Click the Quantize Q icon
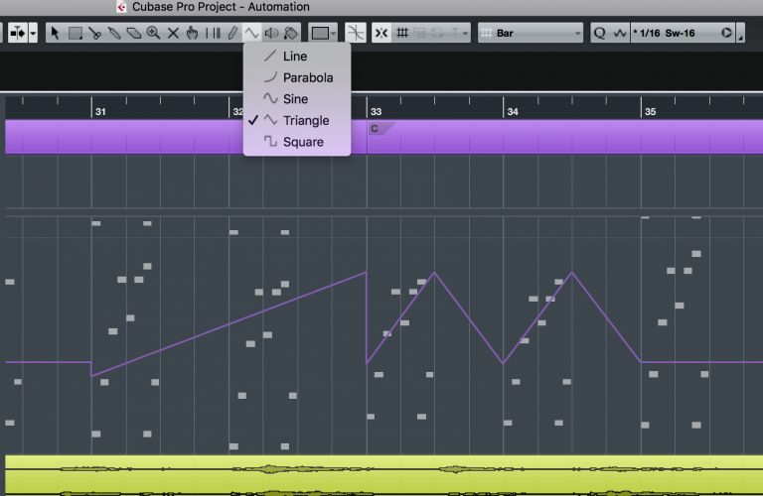763x496 pixels. (599, 33)
